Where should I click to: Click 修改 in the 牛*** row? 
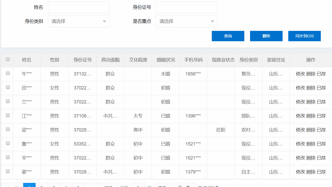[300, 74]
